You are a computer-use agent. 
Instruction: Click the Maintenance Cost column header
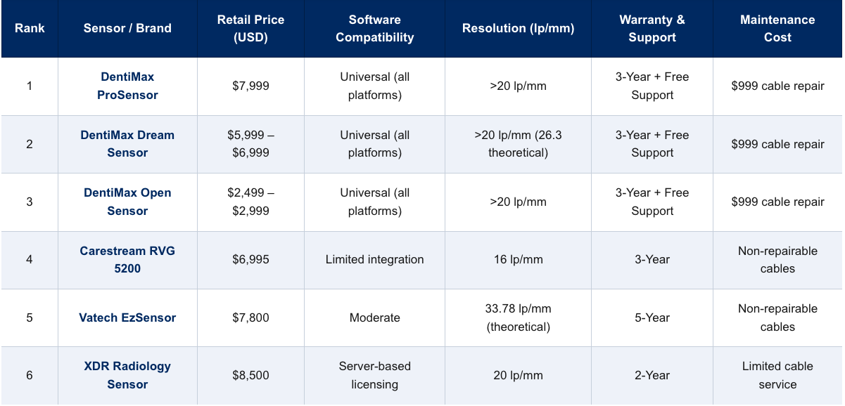tap(777, 29)
